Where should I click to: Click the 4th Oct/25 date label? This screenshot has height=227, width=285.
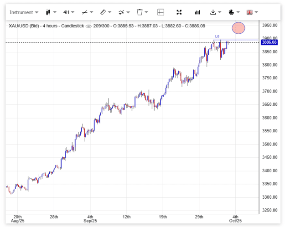pyautogui.click(x=235, y=219)
